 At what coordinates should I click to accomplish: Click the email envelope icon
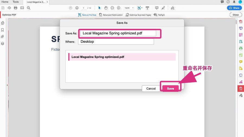[22, 8]
